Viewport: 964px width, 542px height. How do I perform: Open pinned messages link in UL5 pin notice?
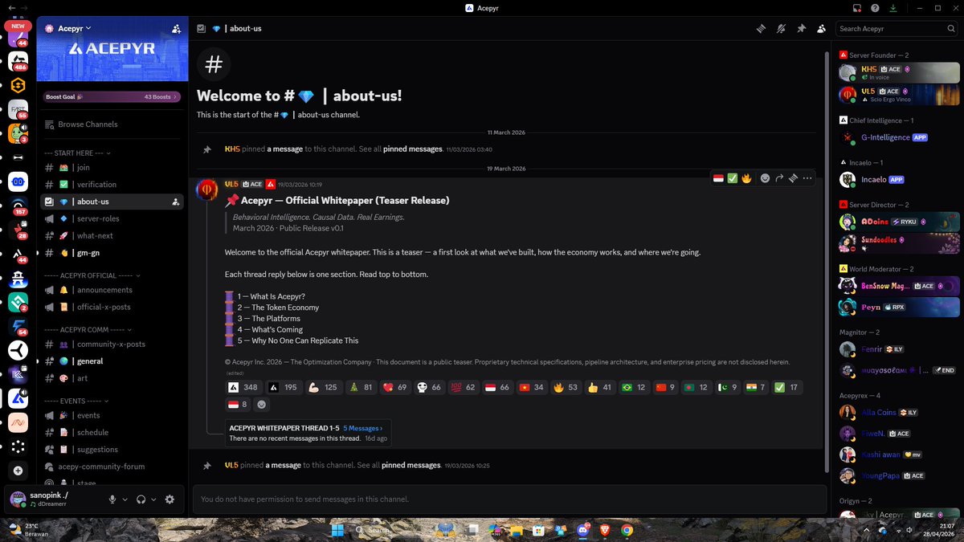point(411,466)
